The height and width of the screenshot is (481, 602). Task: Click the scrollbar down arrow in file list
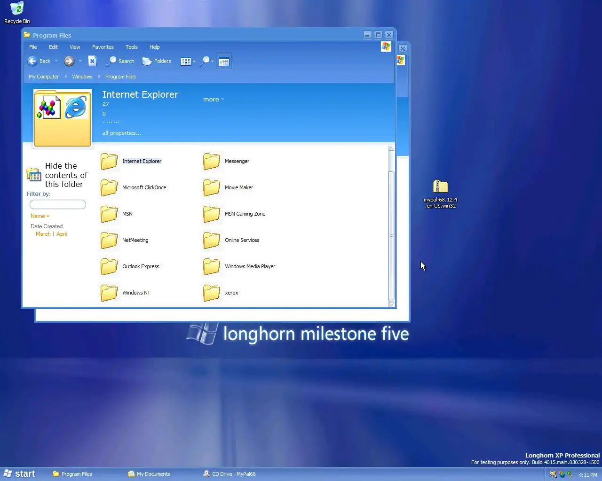click(391, 304)
